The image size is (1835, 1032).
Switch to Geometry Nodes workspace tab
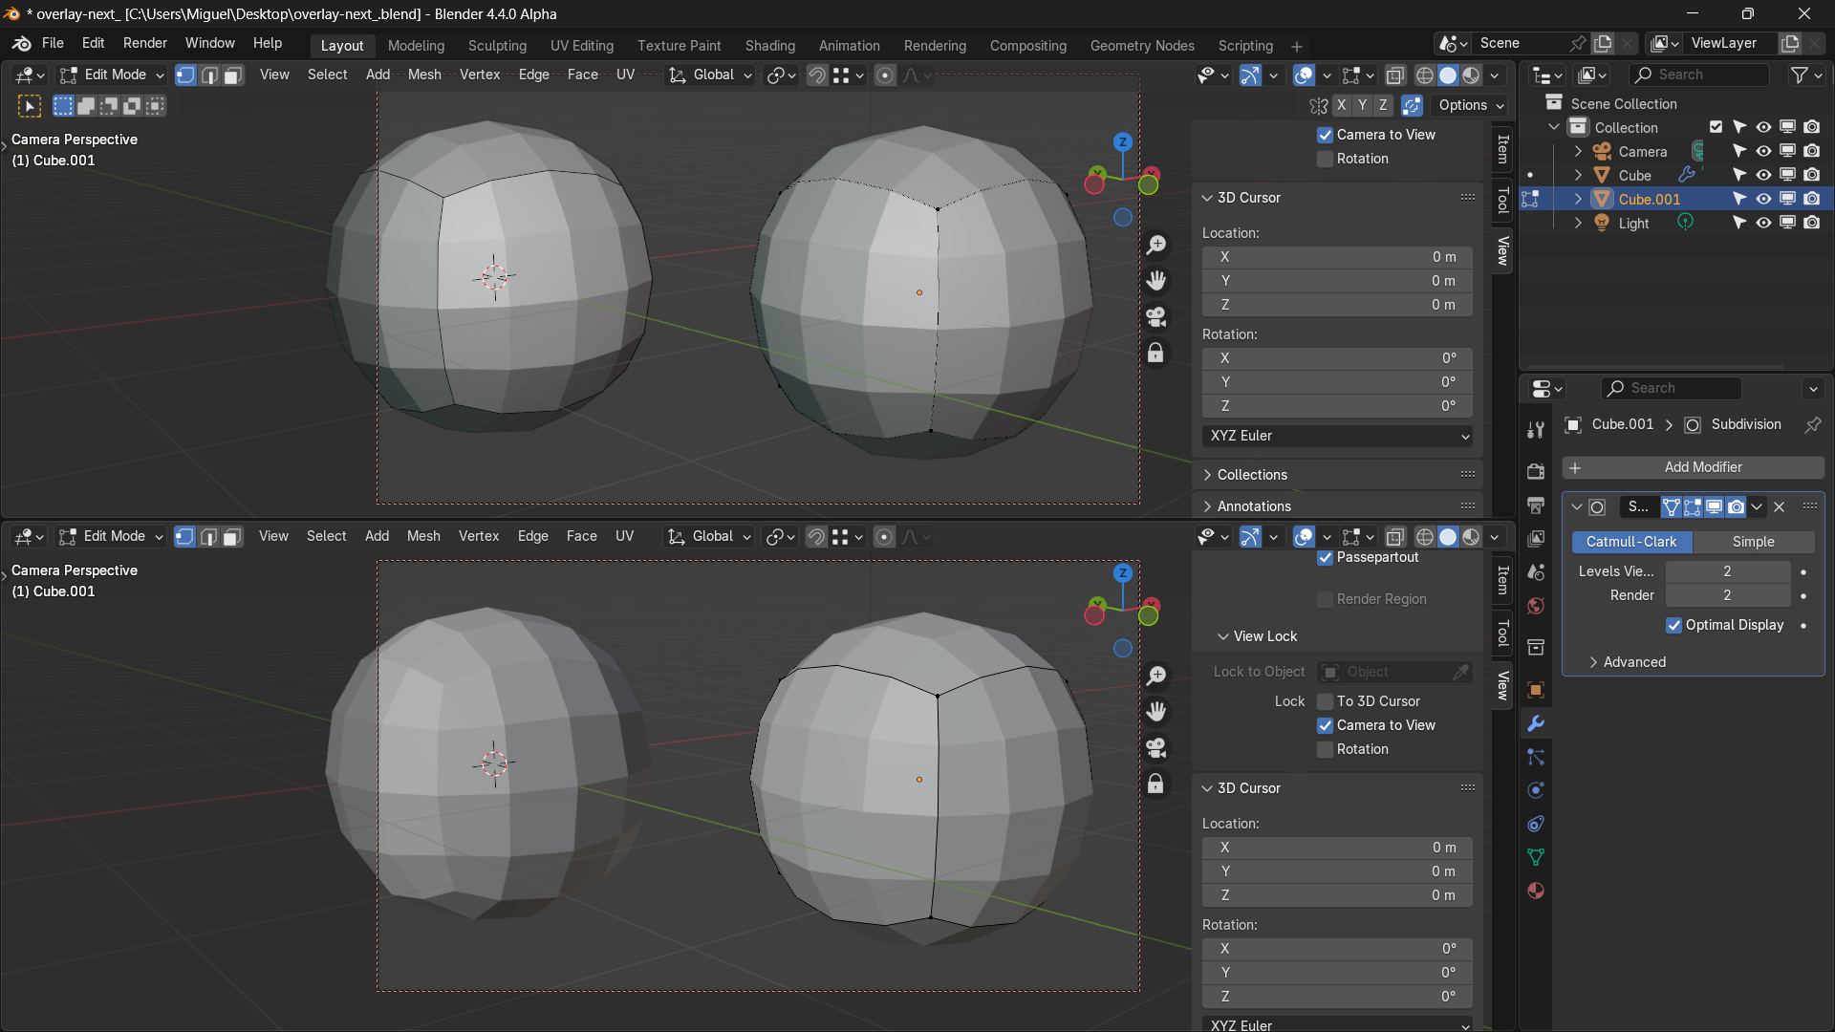[1142, 46]
